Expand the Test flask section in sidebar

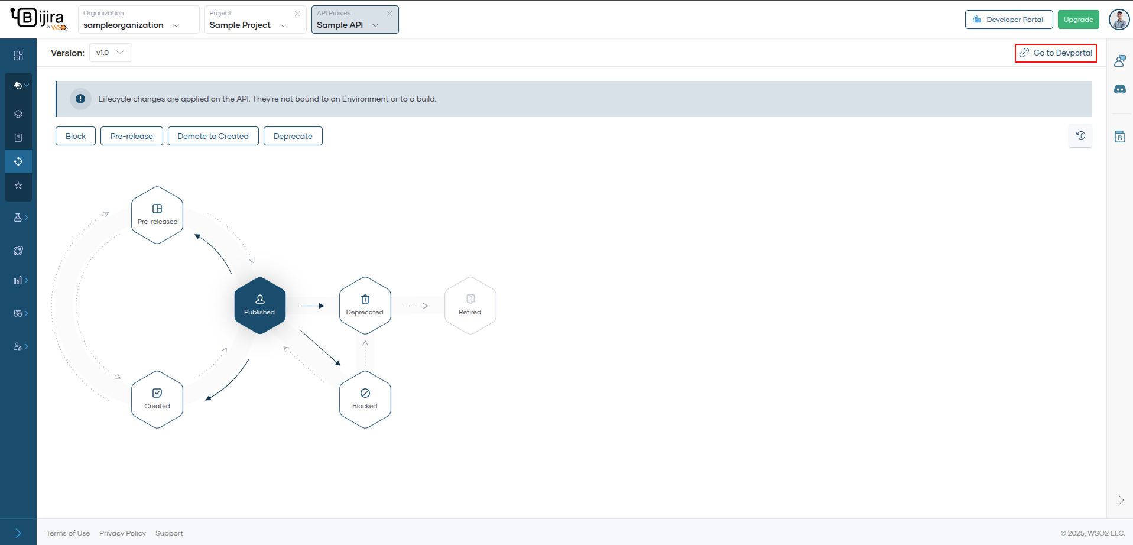coord(18,217)
